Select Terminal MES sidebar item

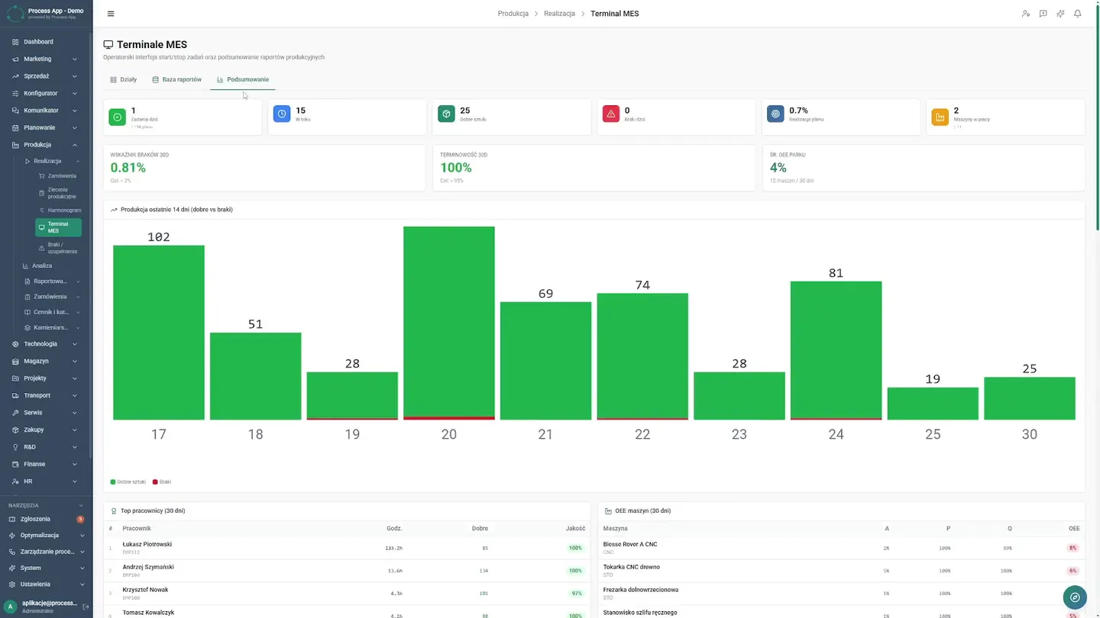[x=58, y=227]
